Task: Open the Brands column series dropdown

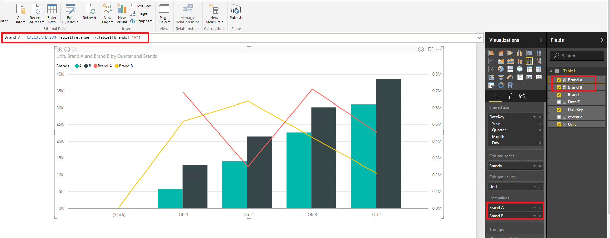Action: [534, 166]
